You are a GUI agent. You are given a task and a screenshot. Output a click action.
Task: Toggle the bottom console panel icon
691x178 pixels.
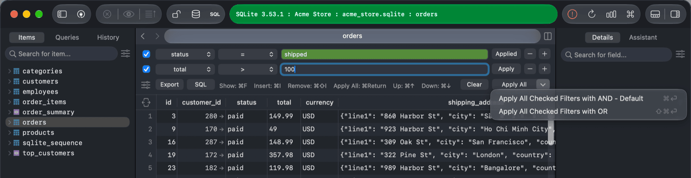[655, 14]
